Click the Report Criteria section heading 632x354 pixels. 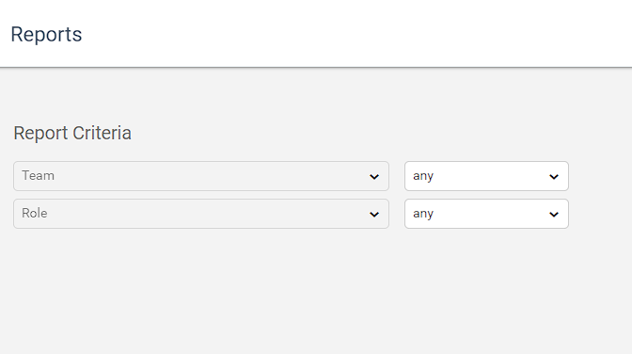[x=72, y=133]
